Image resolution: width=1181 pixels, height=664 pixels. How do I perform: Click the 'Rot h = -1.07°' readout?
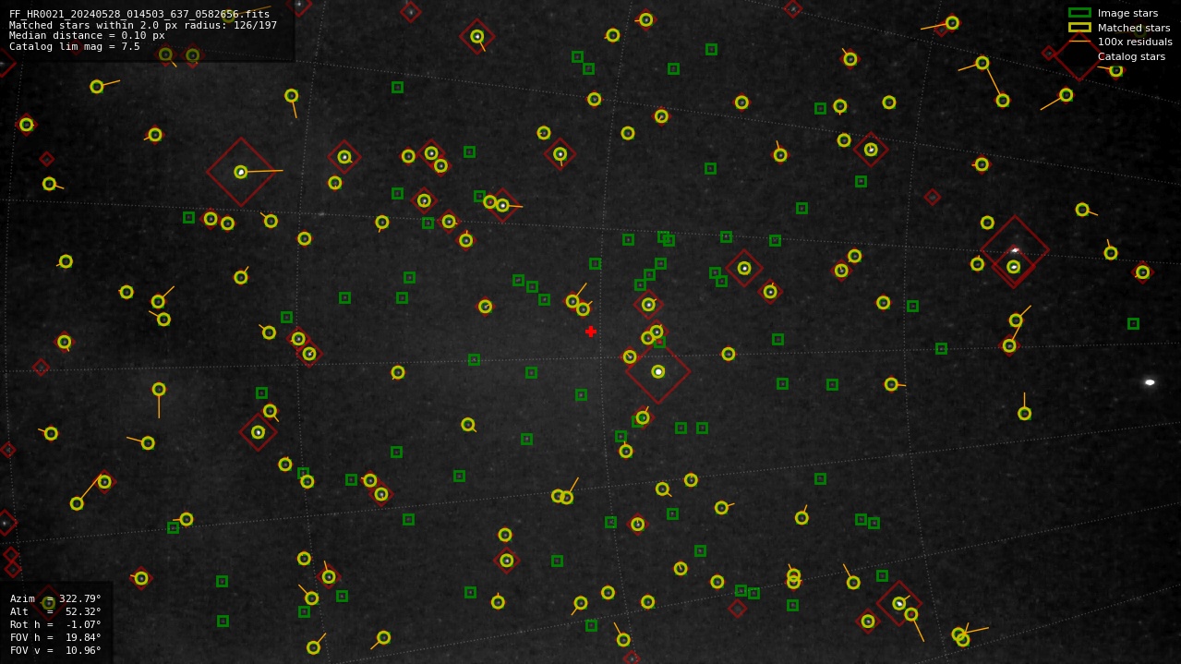click(55, 624)
